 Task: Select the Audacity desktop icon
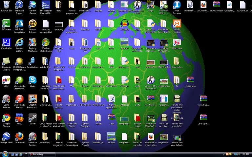[x=124, y=24]
